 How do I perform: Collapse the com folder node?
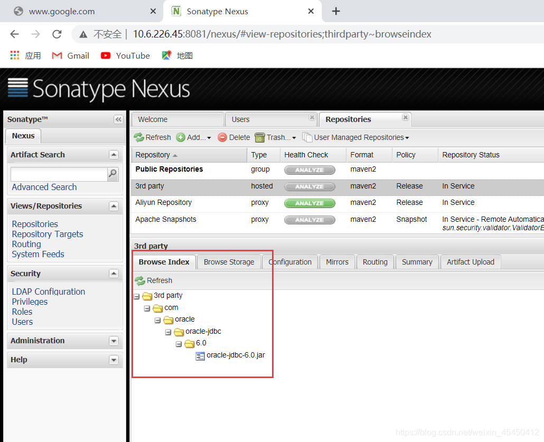coord(147,308)
